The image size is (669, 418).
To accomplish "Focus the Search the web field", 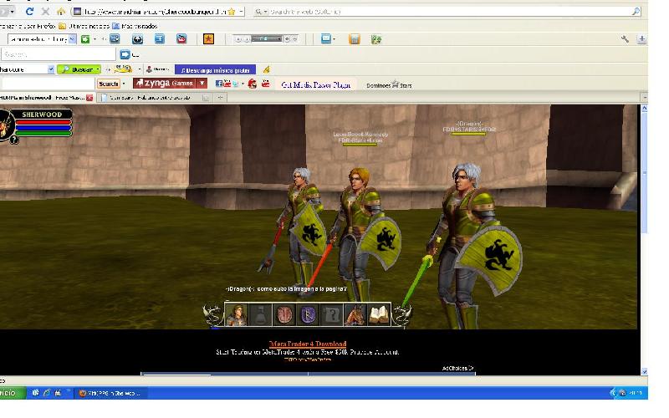I will pos(448,12).
